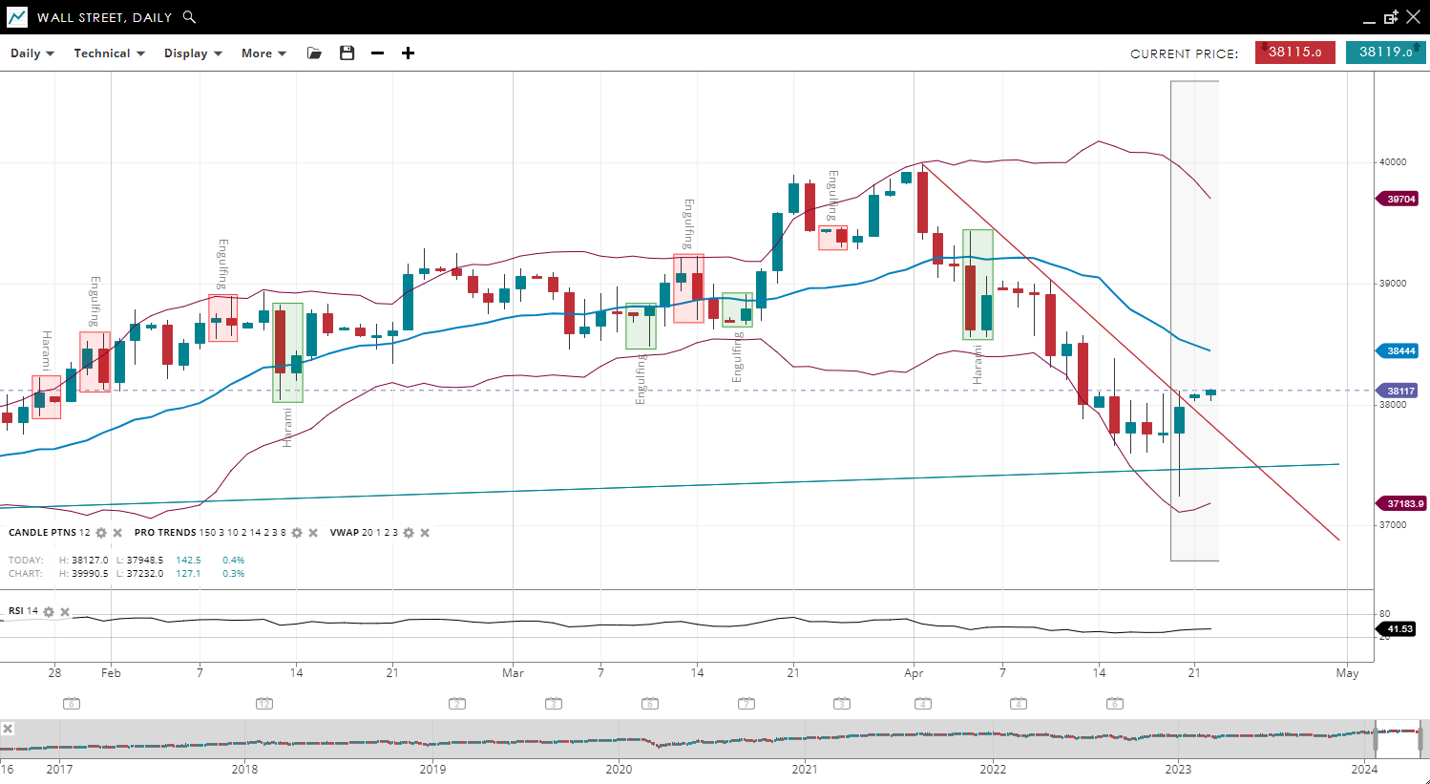Image resolution: width=1430 pixels, height=784 pixels.
Task: Click the teal buy price 38119.0 button
Action: coord(1385,53)
